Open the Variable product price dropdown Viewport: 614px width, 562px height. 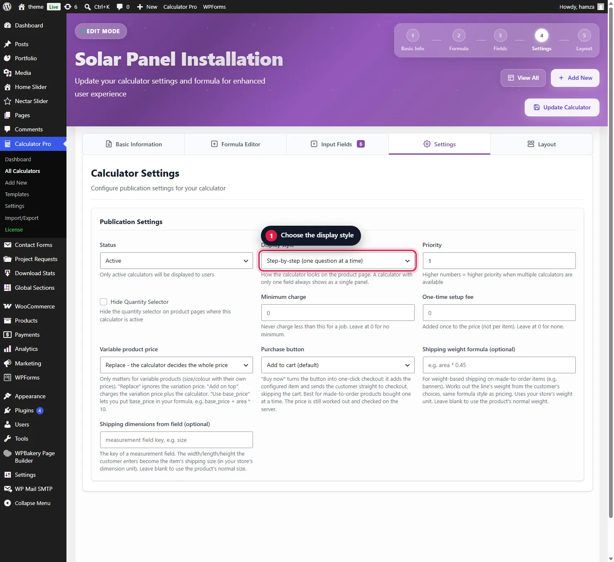(x=177, y=365)
